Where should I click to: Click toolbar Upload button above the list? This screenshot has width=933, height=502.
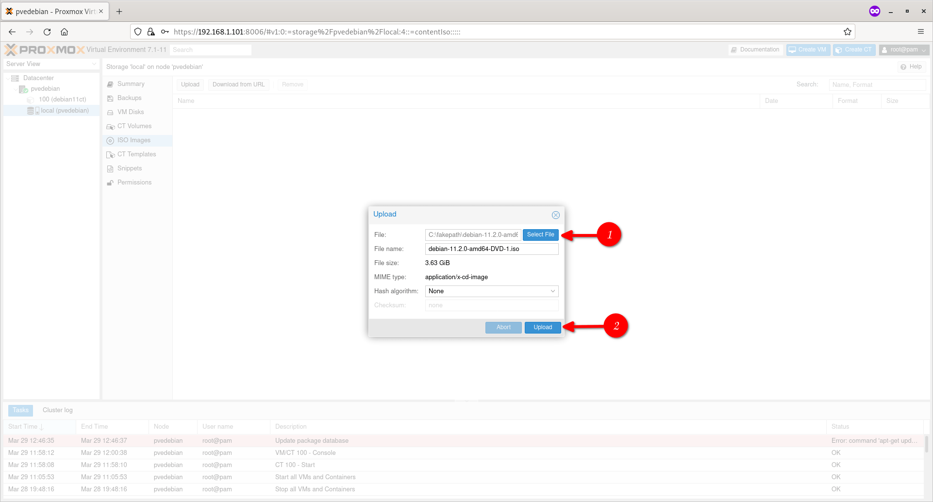pos(190,84)
